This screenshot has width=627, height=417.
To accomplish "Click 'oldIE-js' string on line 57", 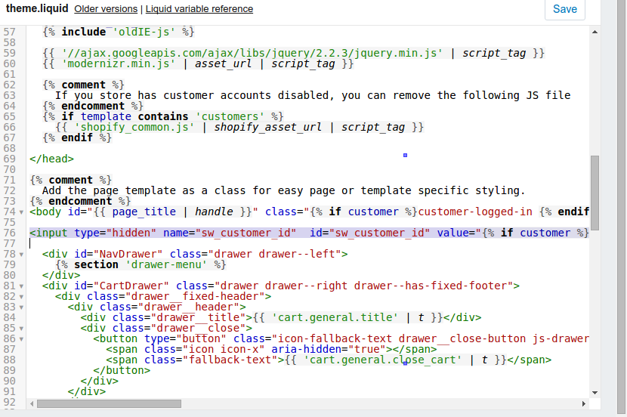I will [144, 32].
